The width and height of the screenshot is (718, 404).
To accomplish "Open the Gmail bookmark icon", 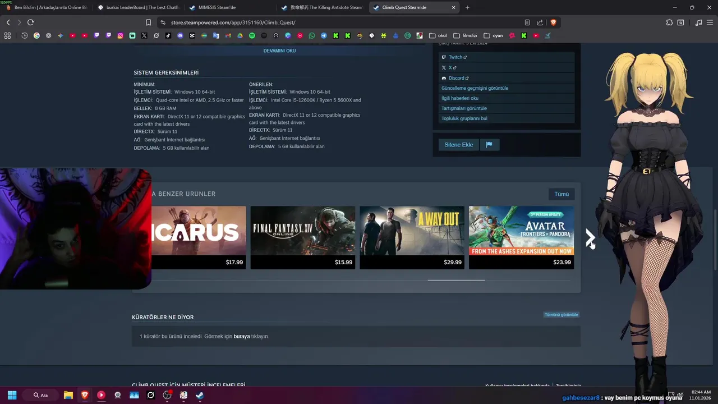I will (x=228, y=35).
